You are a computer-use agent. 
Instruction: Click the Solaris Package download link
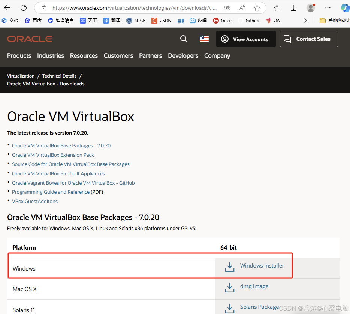259,307
